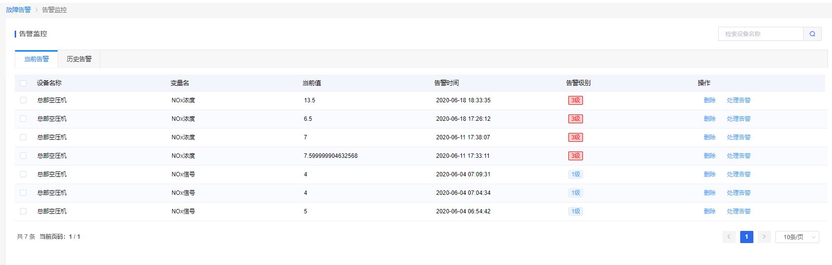Delete the alarm with value 6.5
This screenshot has width=832, height=265.
click(x=709, y=119)
